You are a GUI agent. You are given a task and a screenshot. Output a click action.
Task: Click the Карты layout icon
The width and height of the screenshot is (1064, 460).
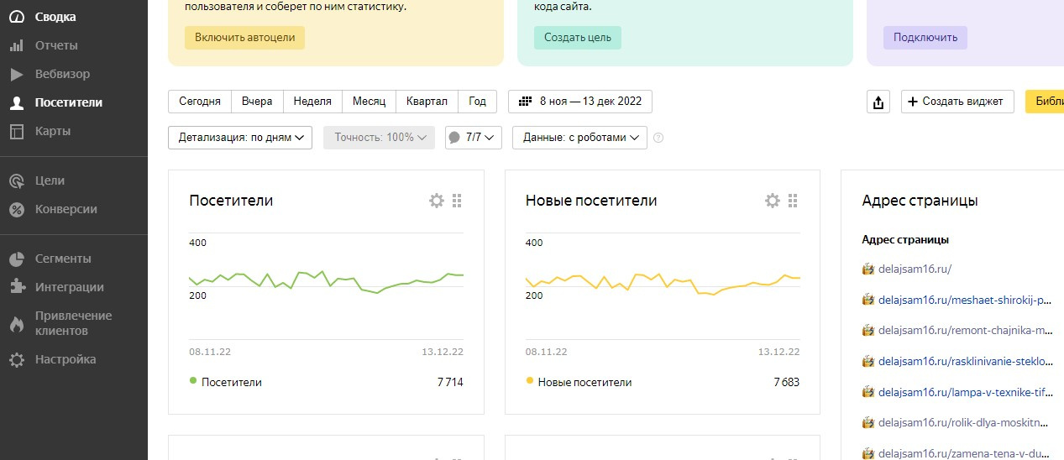(17, 131)
